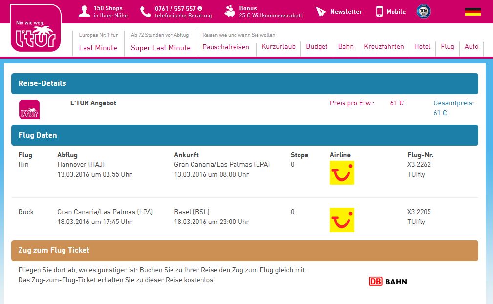Screen dimensions: 493x304
Task: Click the DB Bahn logo
Action: (x=387, y=282)
